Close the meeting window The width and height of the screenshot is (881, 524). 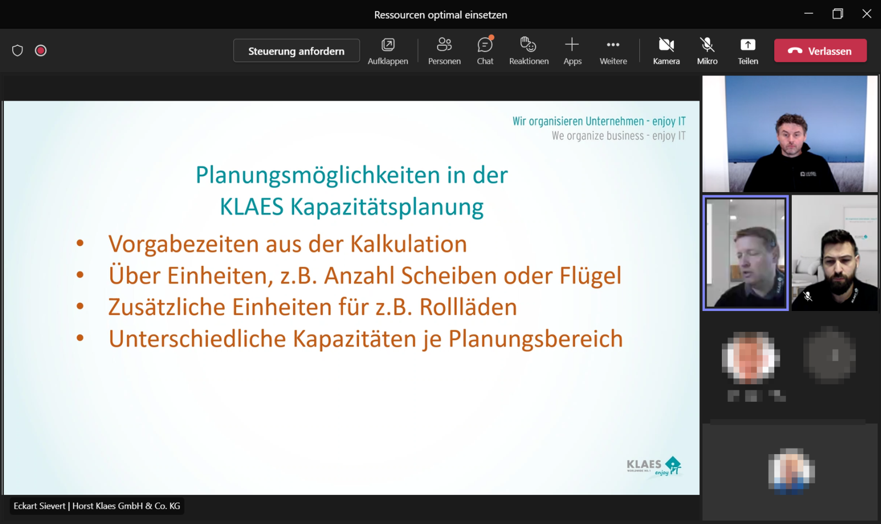[x=867, y=14]
